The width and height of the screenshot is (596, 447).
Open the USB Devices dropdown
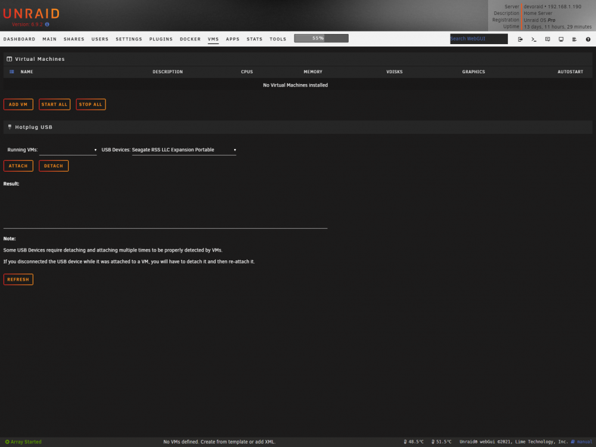click(184, 150)
